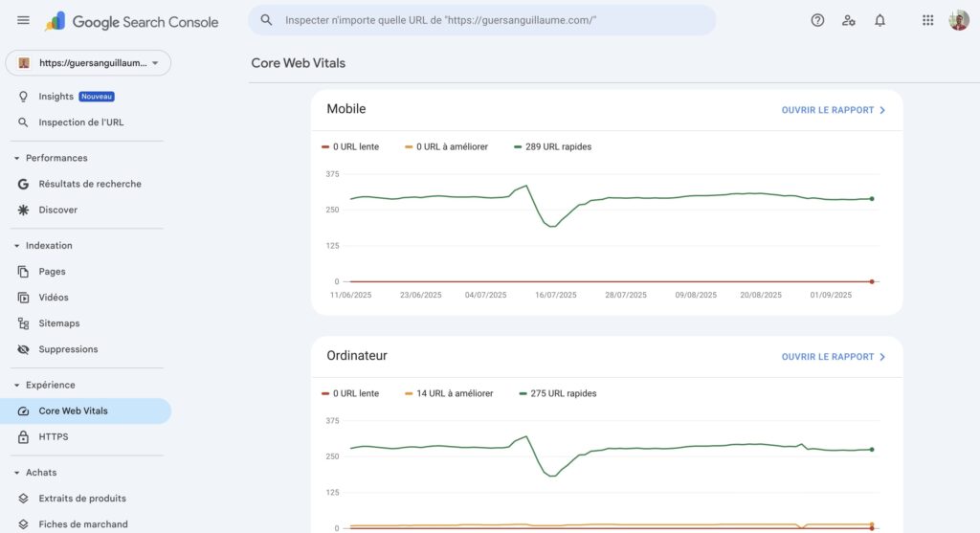
Task: Open the Suppressions page
Action: 85,349
